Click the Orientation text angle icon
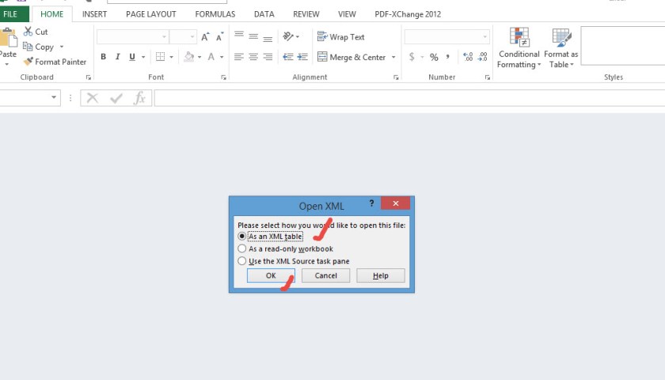 288,36
